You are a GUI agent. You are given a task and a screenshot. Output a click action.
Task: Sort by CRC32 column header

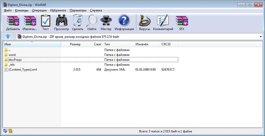click(x=169, y=44)
